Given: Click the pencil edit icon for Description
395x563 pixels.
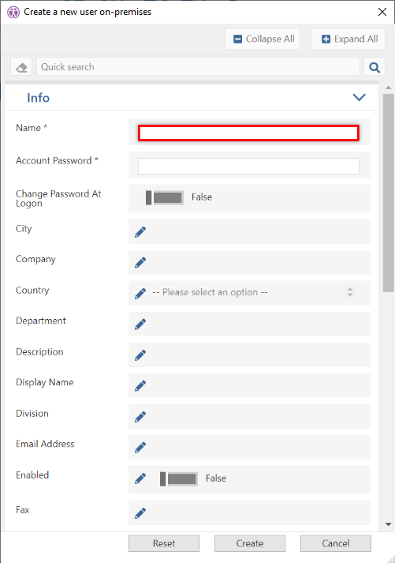Looking at the screenshot, I should coord(140,355).
